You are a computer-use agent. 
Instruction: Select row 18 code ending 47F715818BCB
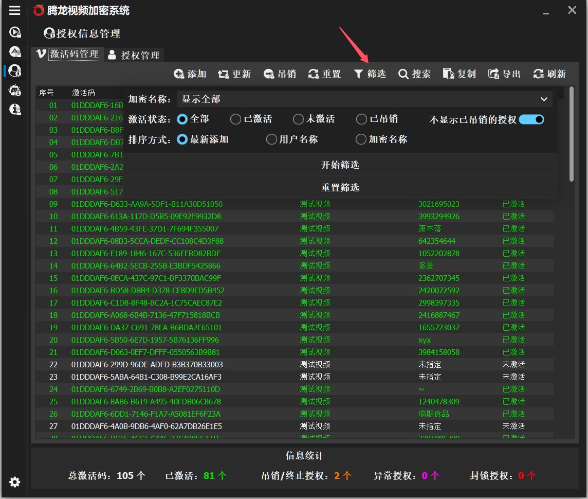[146, 315]
